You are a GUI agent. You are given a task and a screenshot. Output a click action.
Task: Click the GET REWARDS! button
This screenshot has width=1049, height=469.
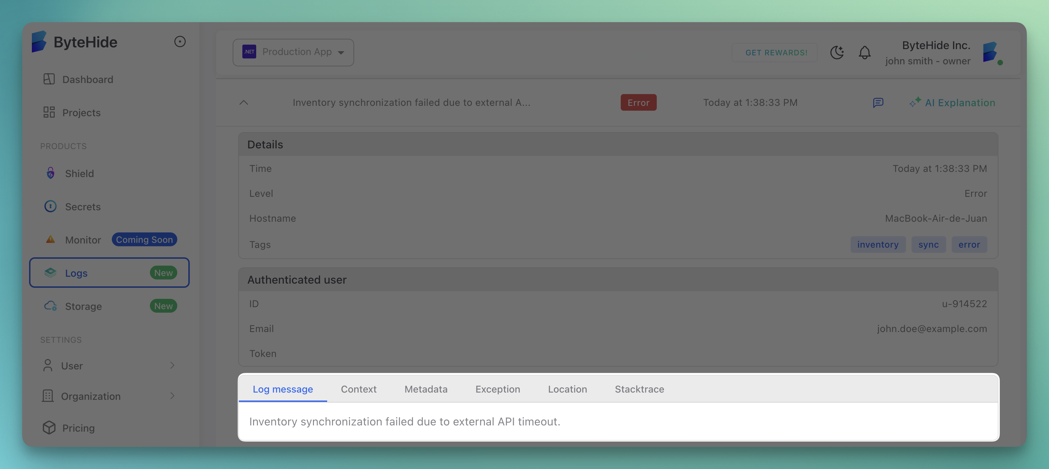pos(774,53)
